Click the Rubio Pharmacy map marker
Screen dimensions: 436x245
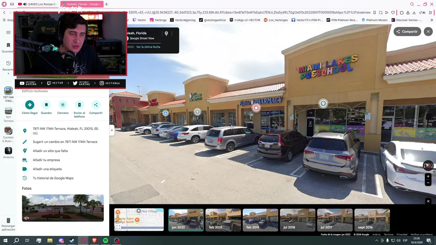coord(256,108)
